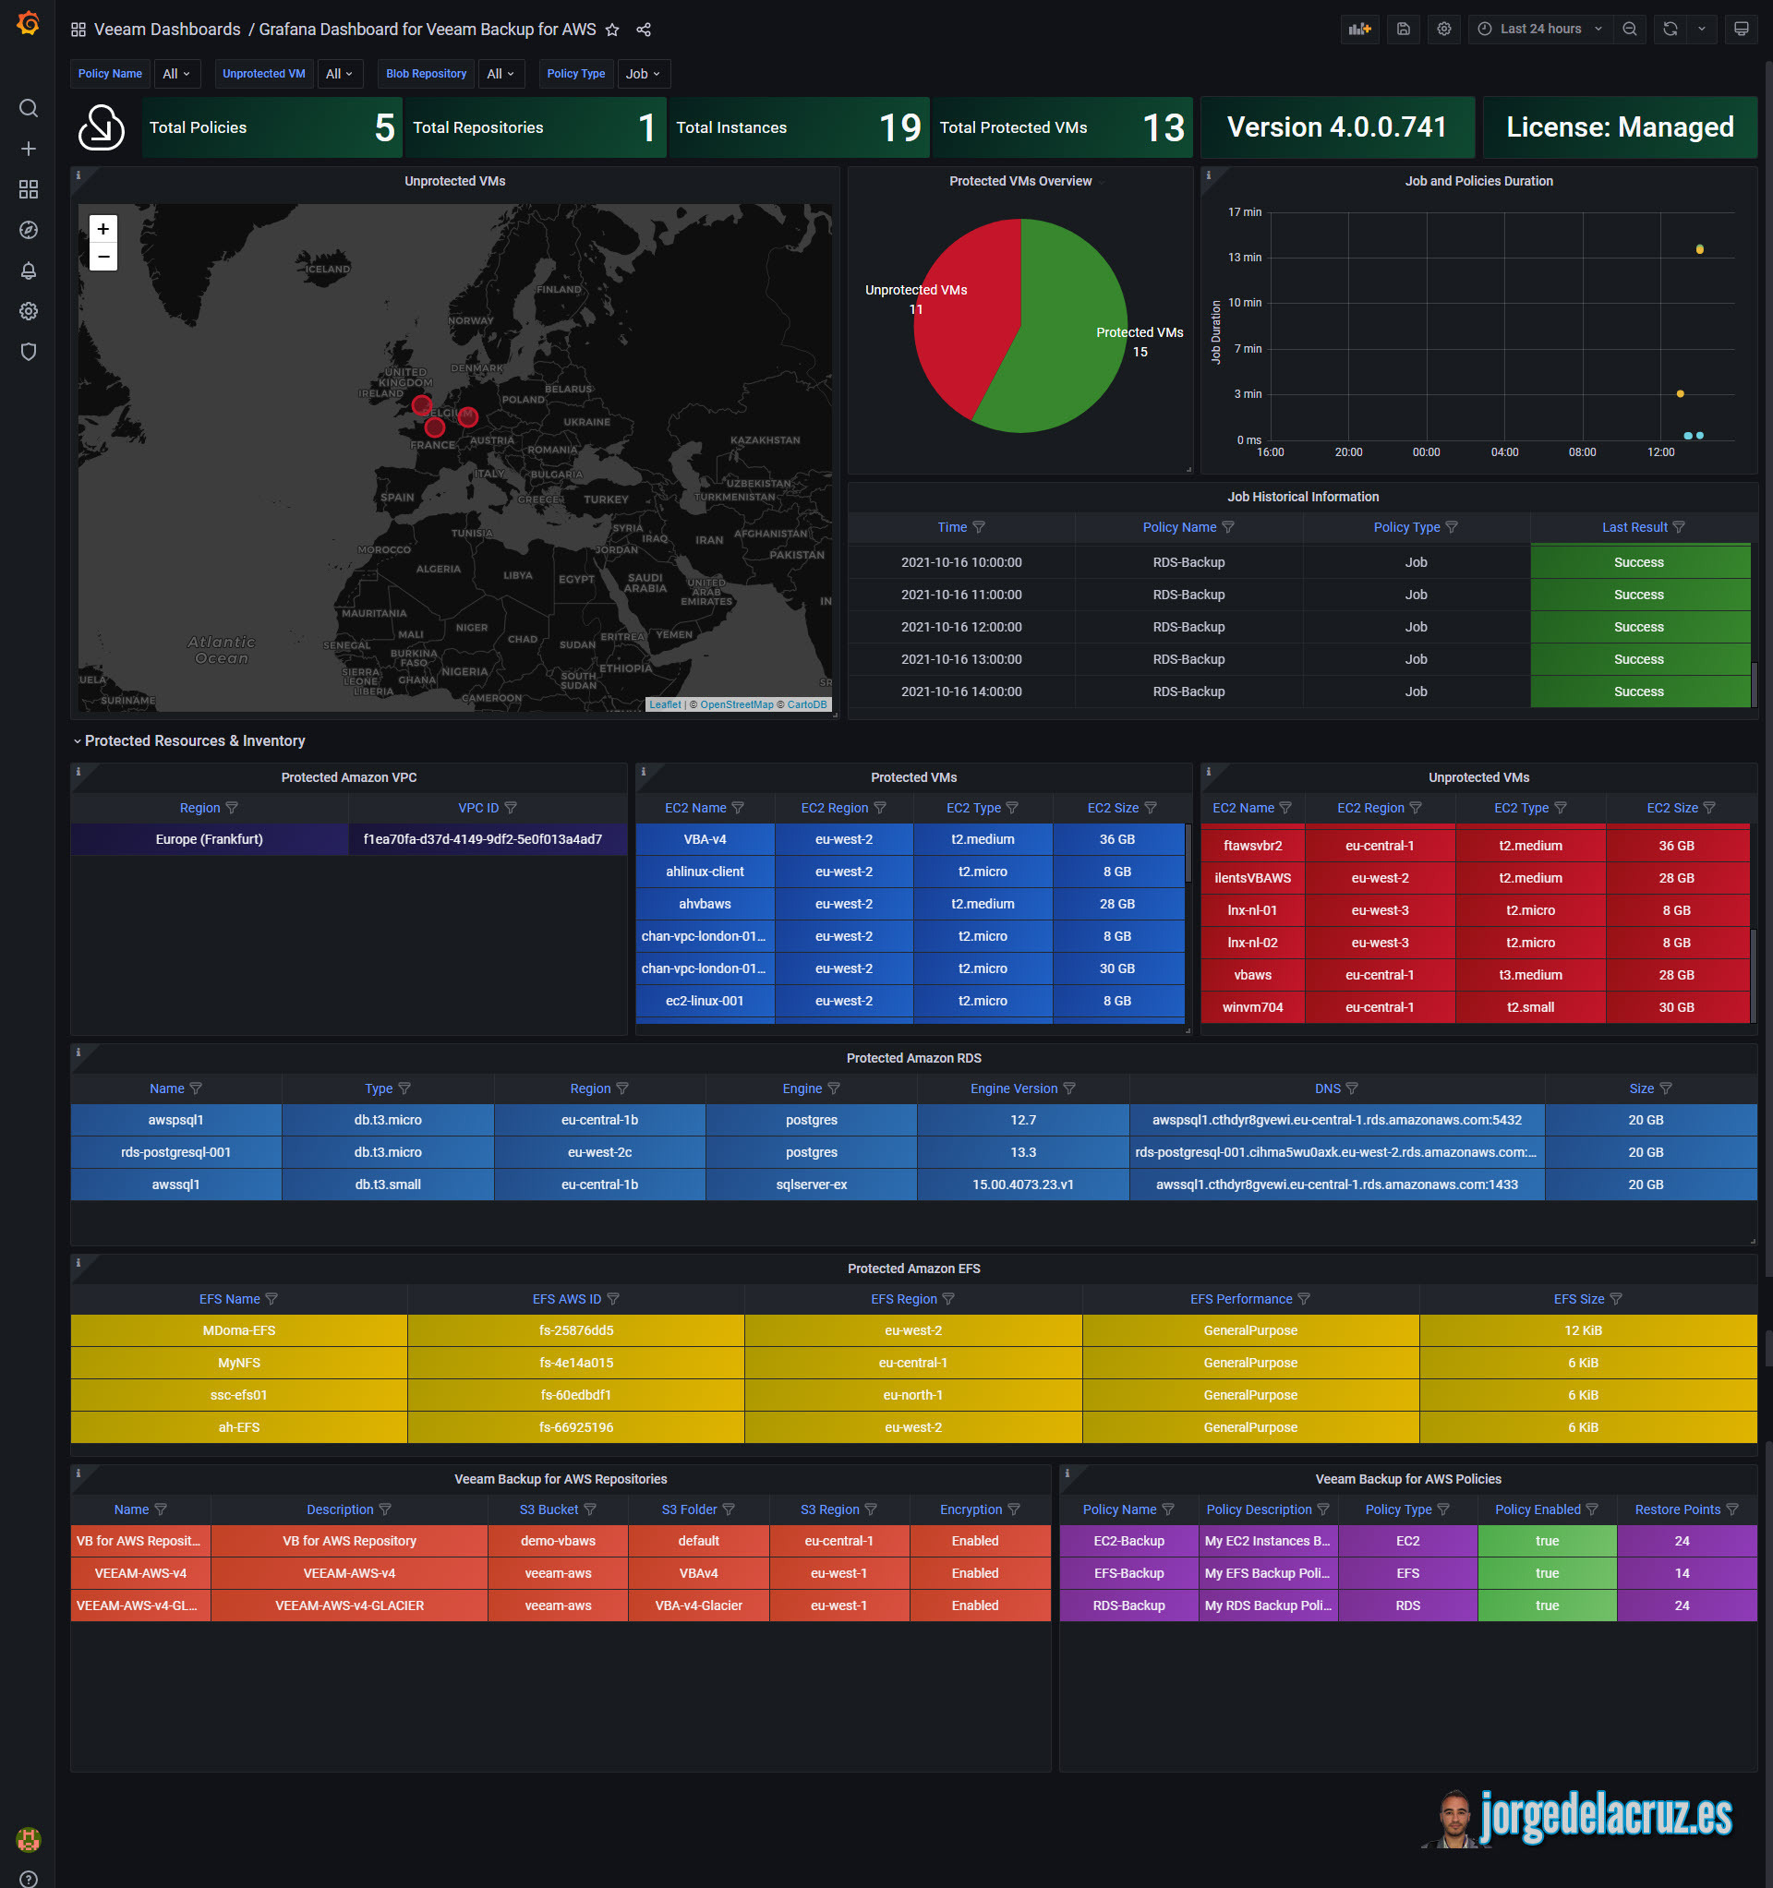Click the share dashboard icon

644,30
